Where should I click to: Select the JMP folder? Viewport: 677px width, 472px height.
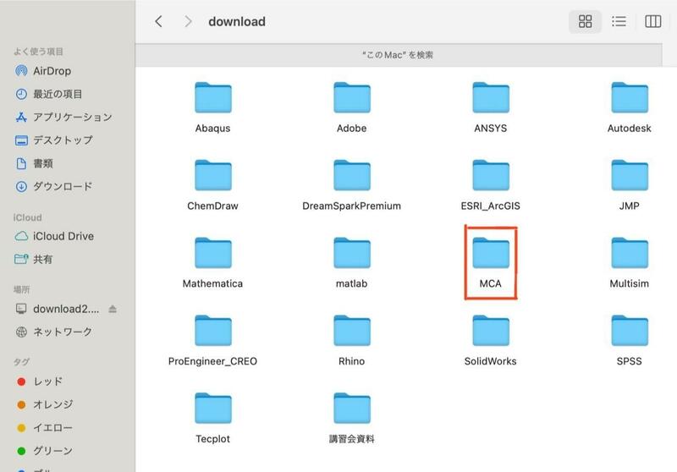point(630,185)
